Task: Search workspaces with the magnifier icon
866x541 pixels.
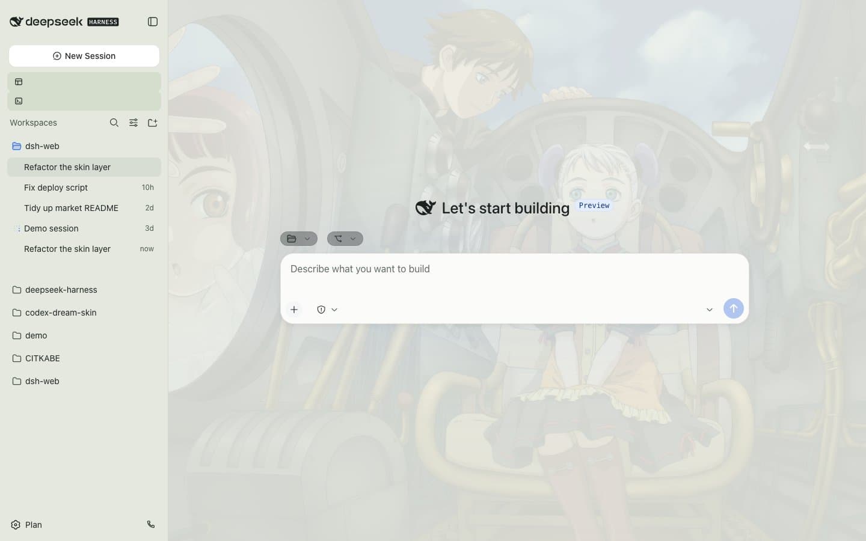Action: pos(114,123)
